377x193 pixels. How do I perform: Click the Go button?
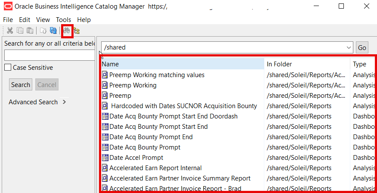tap(362, 48)
